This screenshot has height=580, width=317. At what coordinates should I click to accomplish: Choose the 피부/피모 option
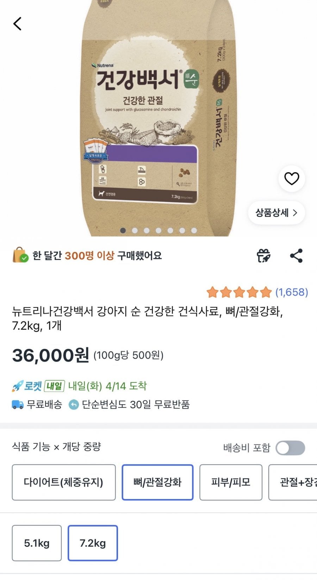click(231, 482)
